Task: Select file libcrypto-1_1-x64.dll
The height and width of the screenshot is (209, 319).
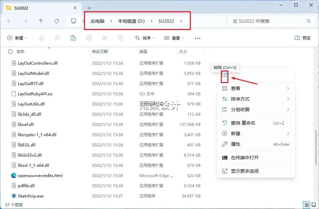Action: 37,134
